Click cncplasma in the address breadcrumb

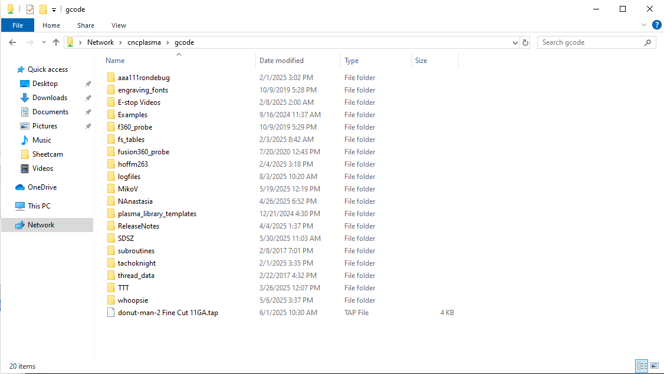point(144,42)
